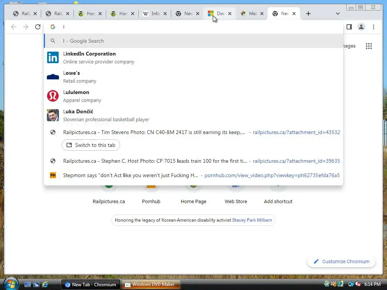Open Chromium three-dot menu
This screenshot has width=387, height=290.
373,27
